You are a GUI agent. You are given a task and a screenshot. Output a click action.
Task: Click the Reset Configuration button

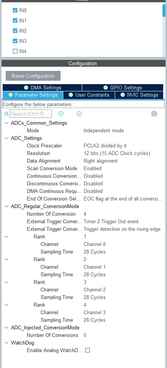[33, 76]
